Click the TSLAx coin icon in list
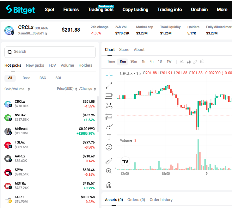The height and width of the screenshot is (208, 232). click(x=8, y=145)
